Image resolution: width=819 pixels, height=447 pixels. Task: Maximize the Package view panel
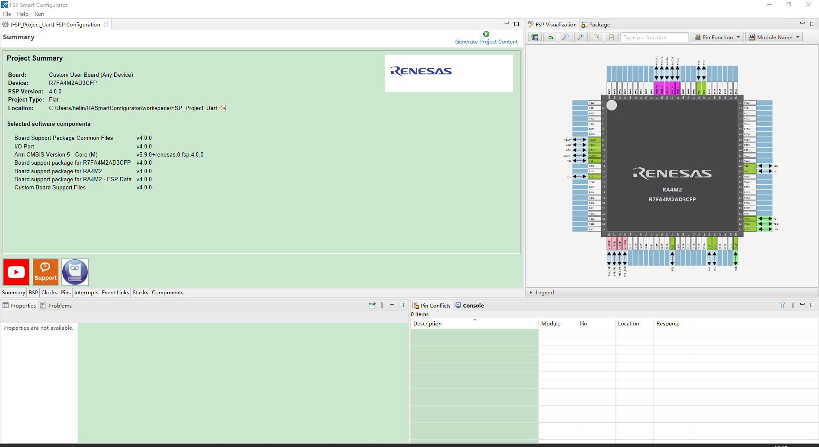(812, 24)
